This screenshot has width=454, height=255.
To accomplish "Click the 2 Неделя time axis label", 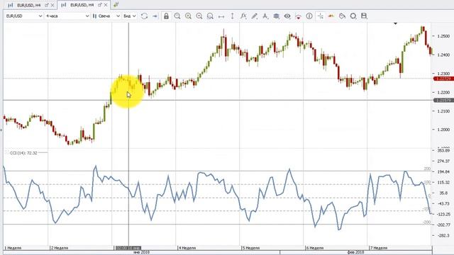I will tap(60, 248).
